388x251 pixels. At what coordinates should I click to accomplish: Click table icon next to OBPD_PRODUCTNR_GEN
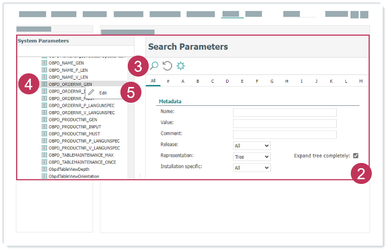(45, 119)
